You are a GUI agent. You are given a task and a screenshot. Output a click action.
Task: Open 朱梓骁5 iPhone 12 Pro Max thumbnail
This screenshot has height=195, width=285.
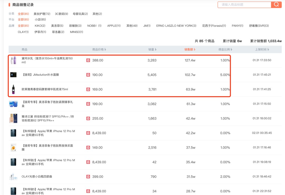13,191
